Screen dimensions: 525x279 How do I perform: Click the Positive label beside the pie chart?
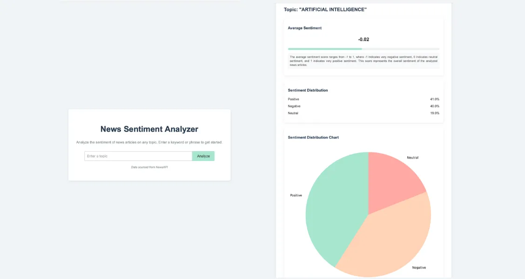[x=296, y=195]
